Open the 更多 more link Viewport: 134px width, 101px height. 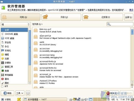(131, 10)
